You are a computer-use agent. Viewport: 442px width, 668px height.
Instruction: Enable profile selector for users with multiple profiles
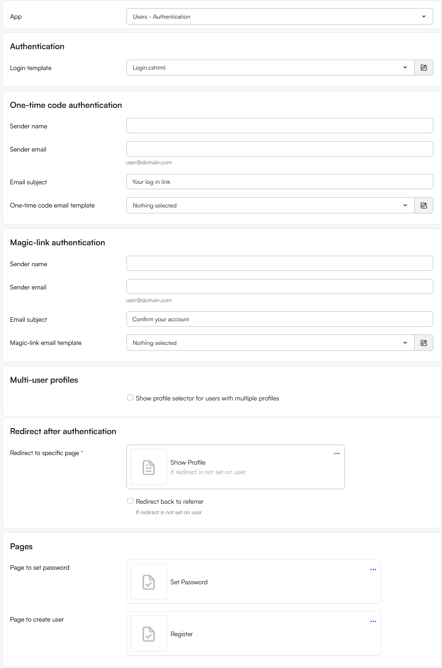click(130, 397)
